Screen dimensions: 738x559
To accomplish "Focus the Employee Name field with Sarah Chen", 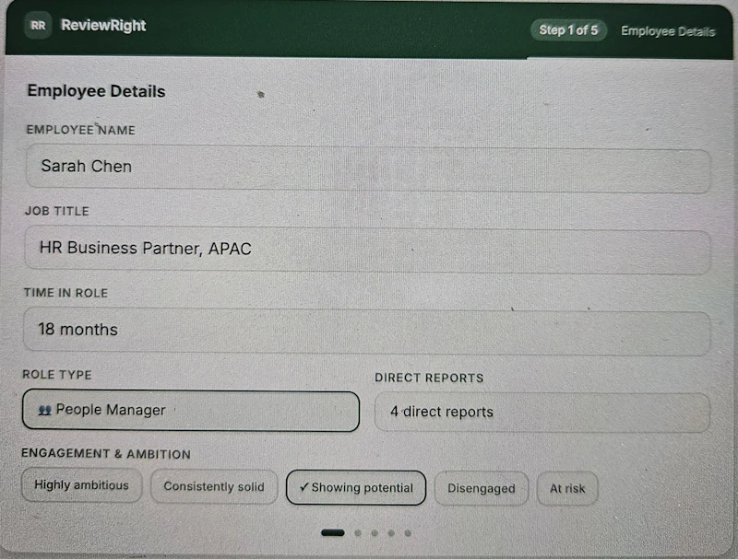I will 368,169.
